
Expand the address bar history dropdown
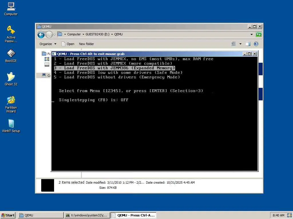[252, 35]
